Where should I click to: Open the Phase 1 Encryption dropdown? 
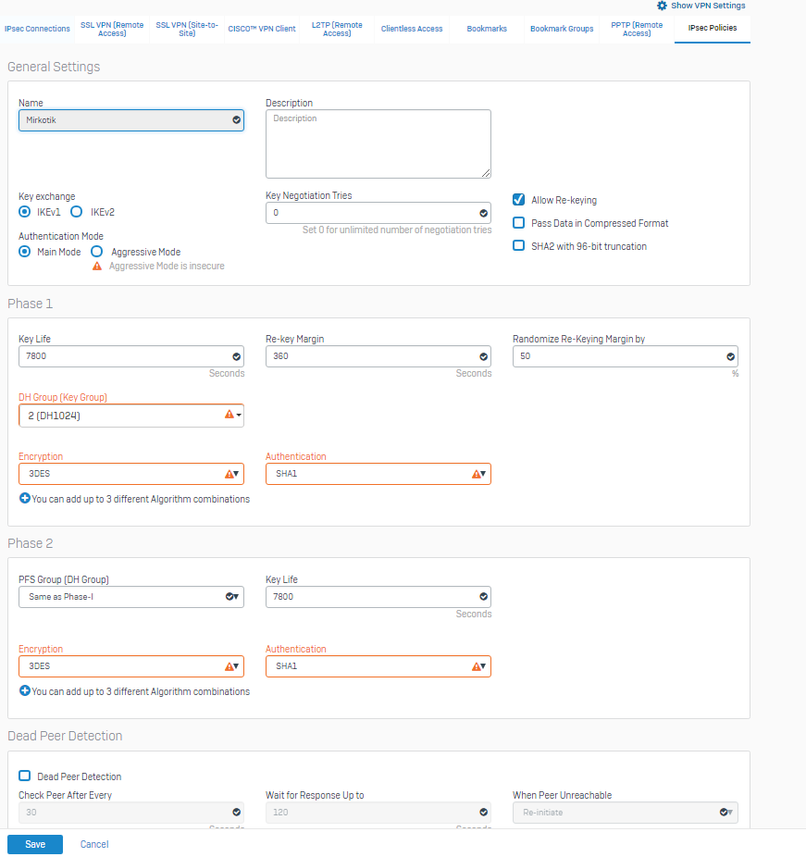(x=130, y=474)
